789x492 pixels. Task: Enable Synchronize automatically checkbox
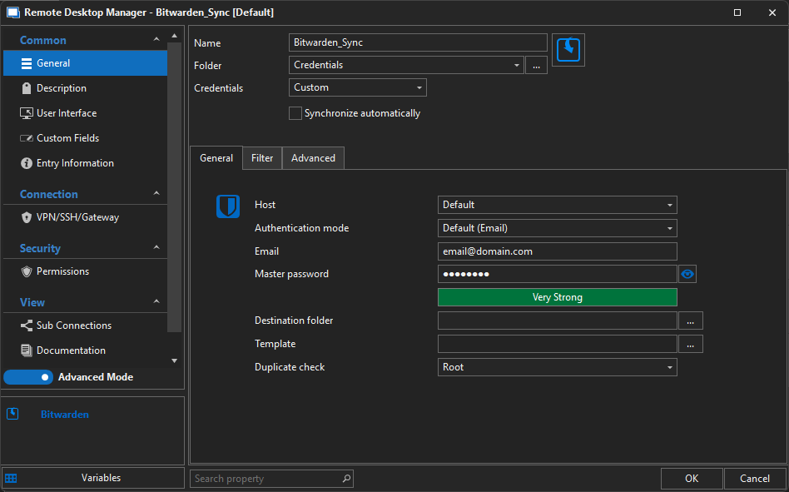click(x=295, y=113)
